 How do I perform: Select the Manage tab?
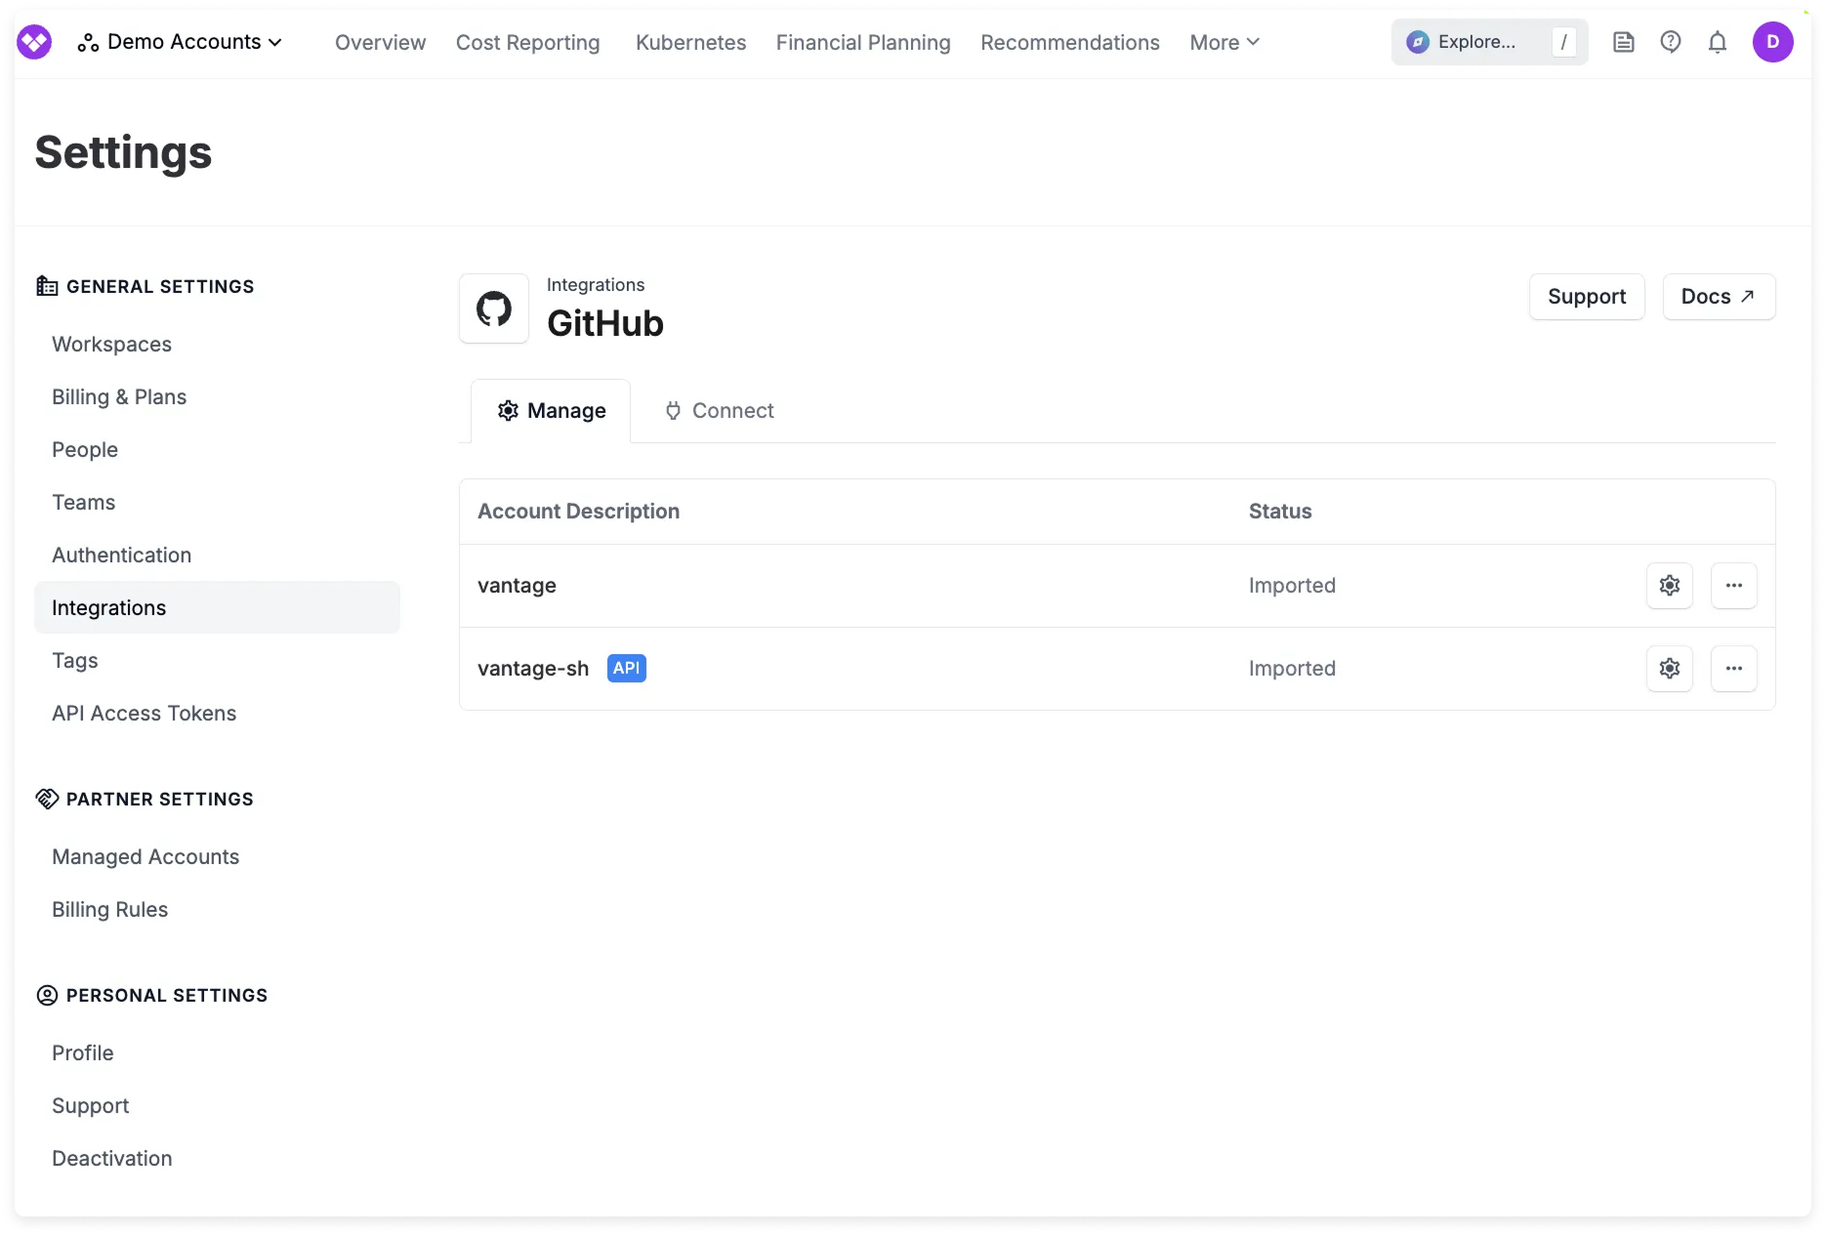tap(551, 410)
